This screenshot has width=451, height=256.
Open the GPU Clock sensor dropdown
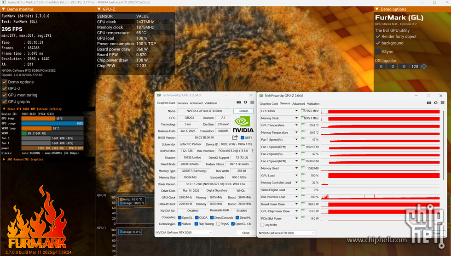[x=296, y=111]
